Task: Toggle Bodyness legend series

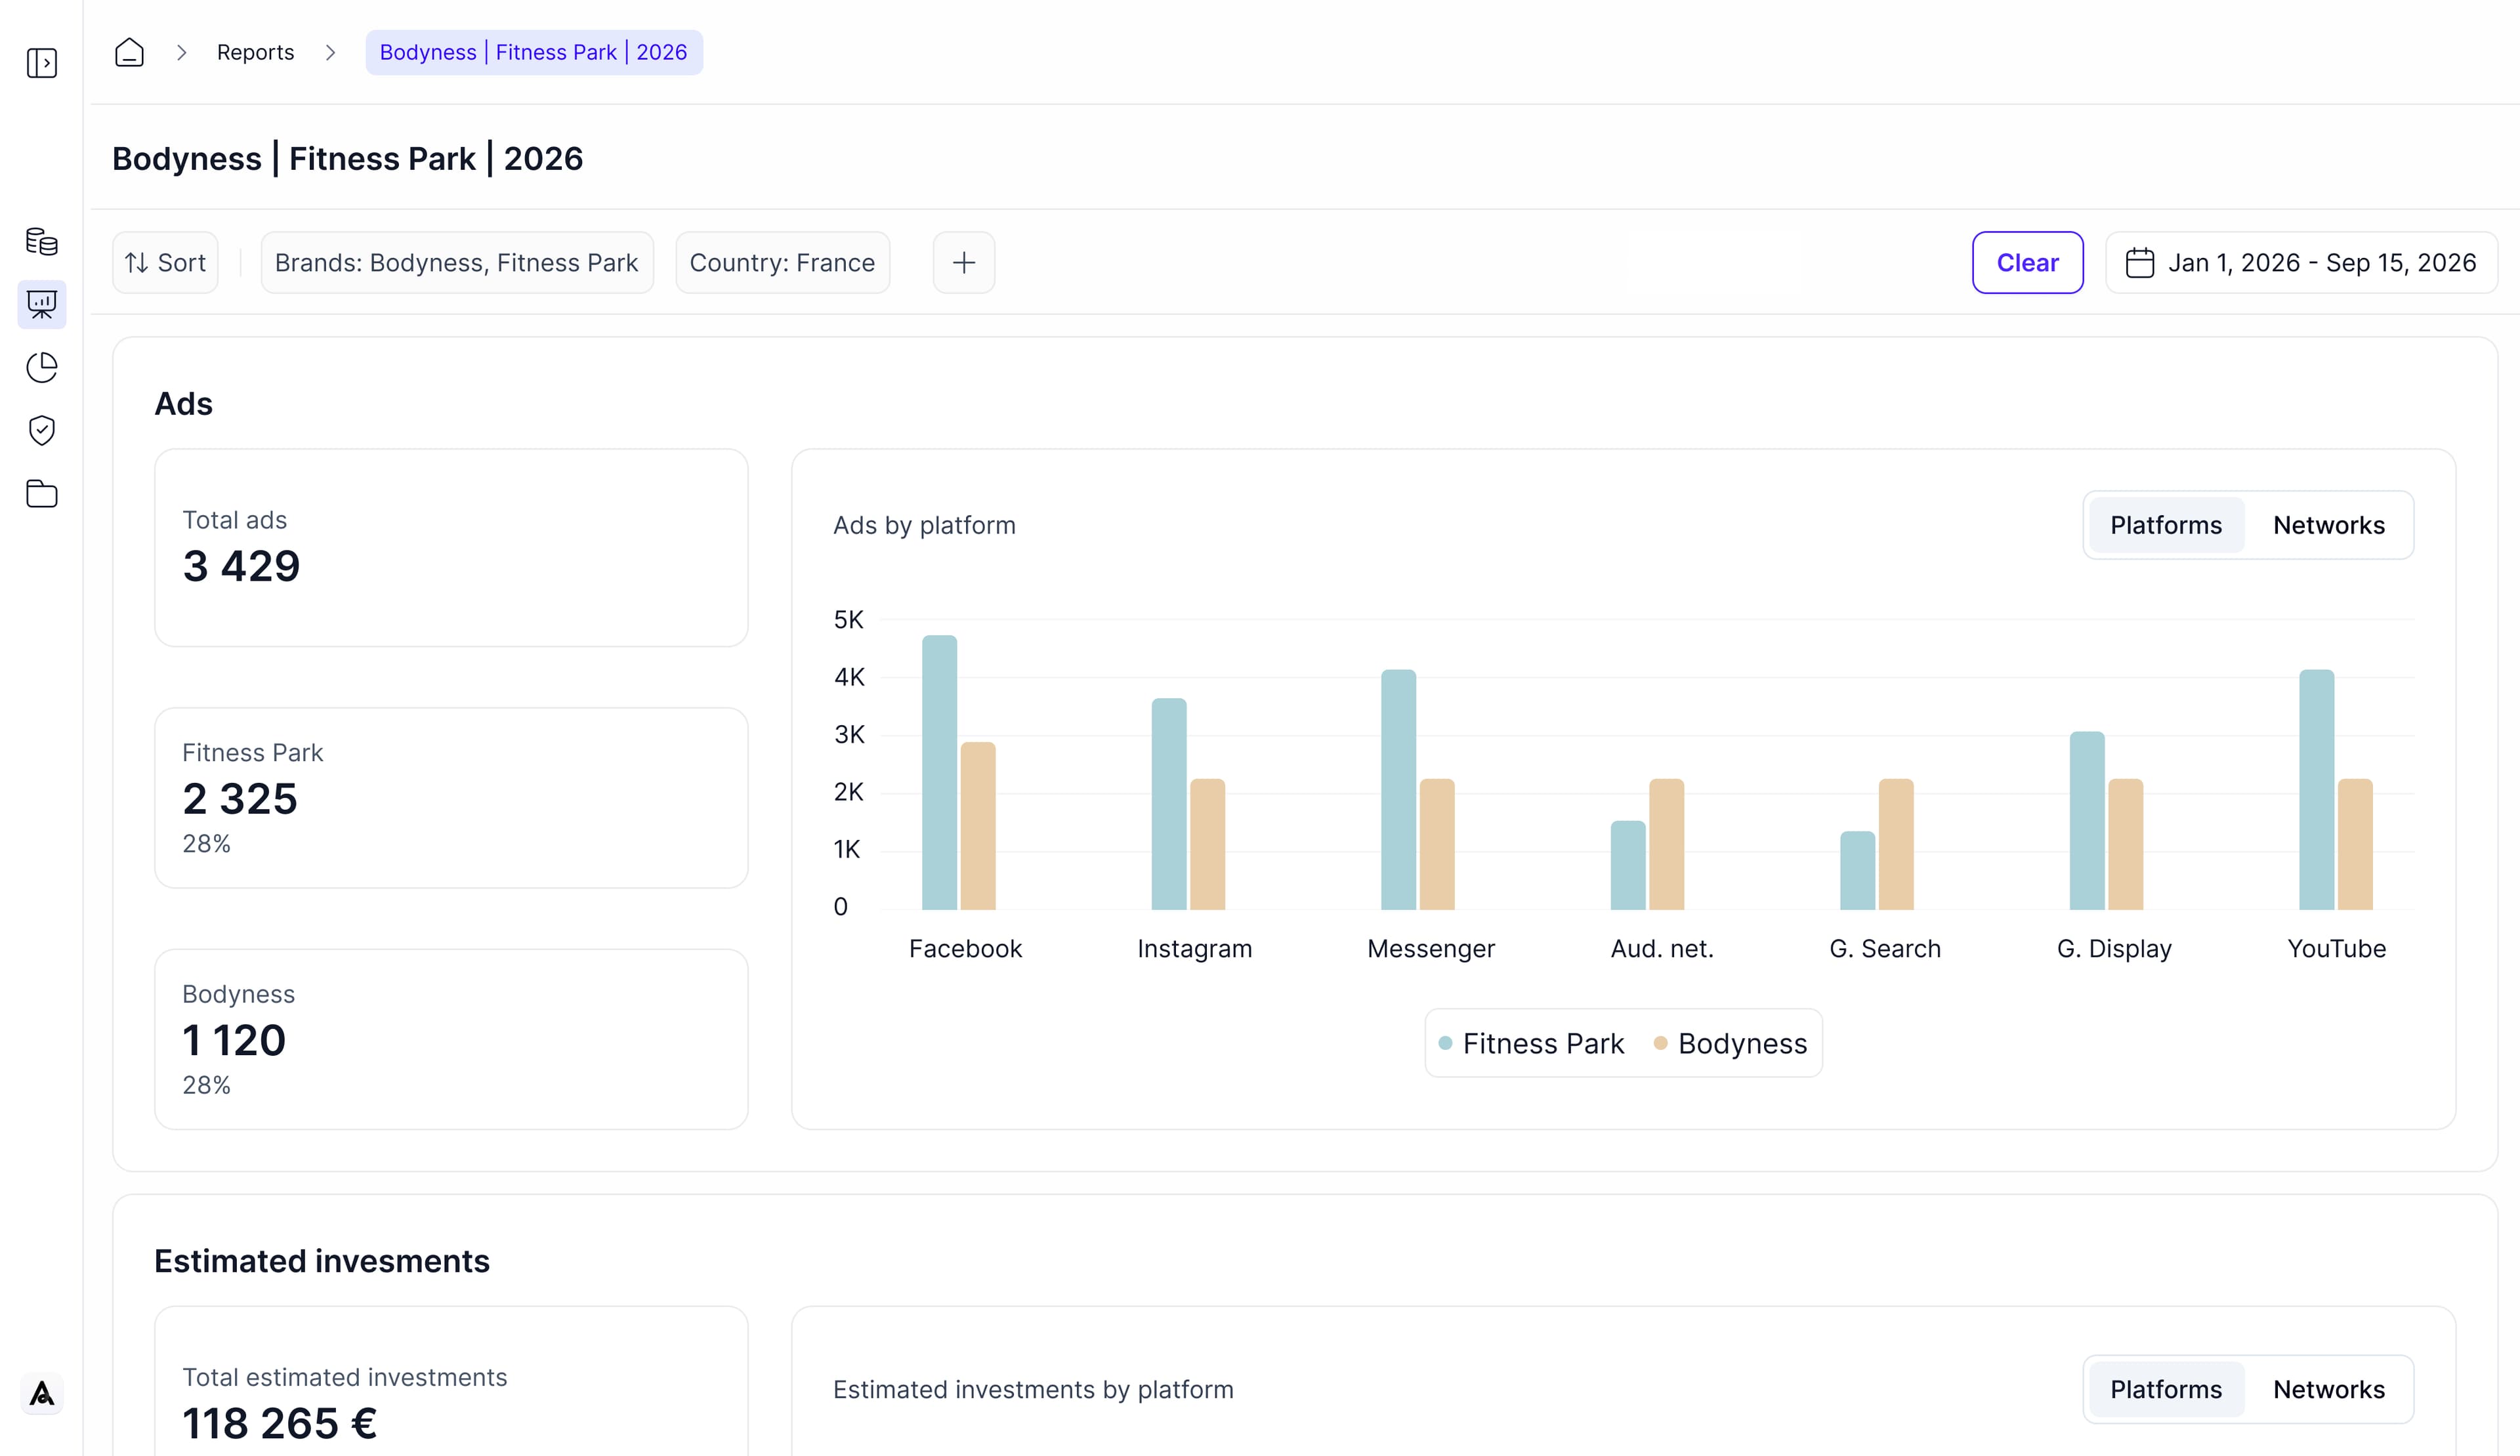Action: [x=1730, y=1043]
